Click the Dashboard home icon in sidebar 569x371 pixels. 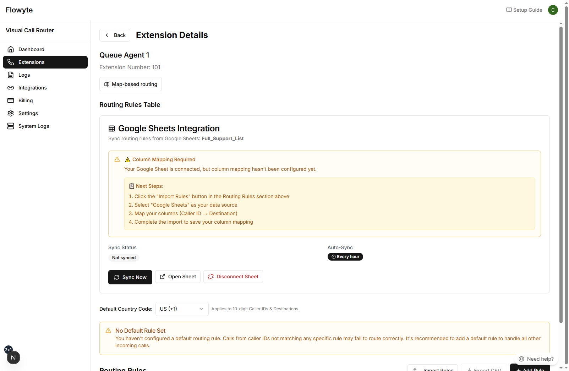click(11, 49)
